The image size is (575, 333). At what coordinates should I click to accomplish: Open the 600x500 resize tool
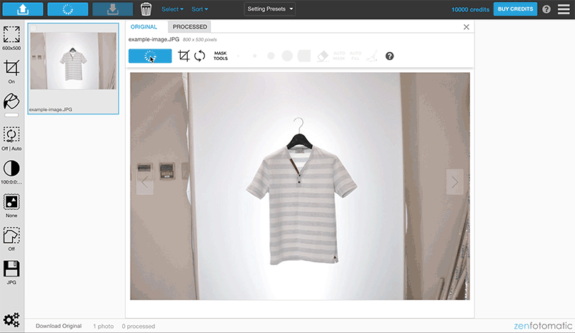11,34
